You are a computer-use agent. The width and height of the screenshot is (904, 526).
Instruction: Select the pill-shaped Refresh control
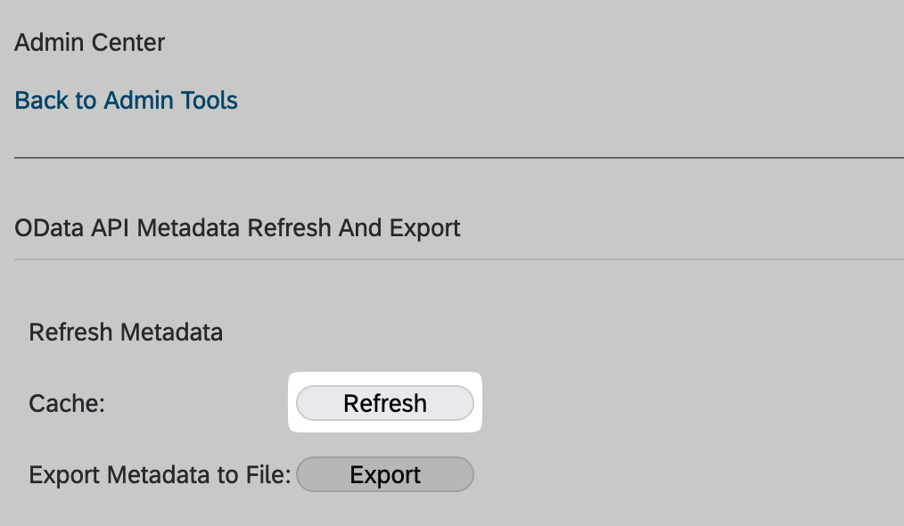pos(384,403)
